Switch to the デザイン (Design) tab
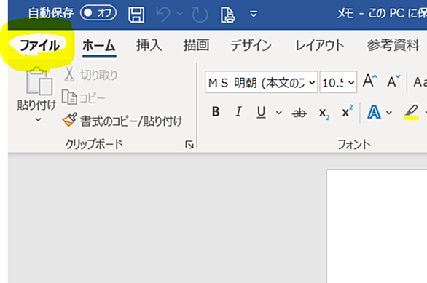This screenshot has height=283, width=427. click(x=251, y=45)
